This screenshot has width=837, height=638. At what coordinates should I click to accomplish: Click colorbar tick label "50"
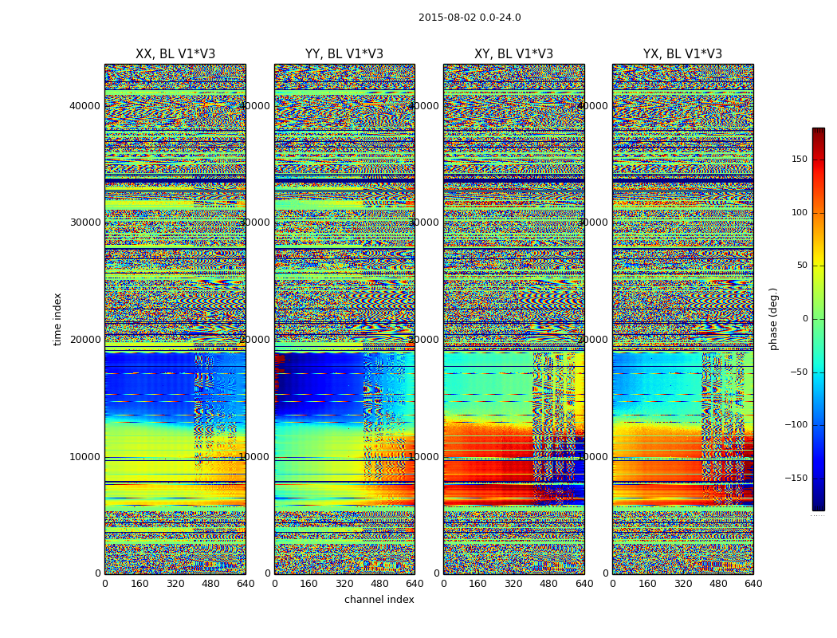(802, 266)
